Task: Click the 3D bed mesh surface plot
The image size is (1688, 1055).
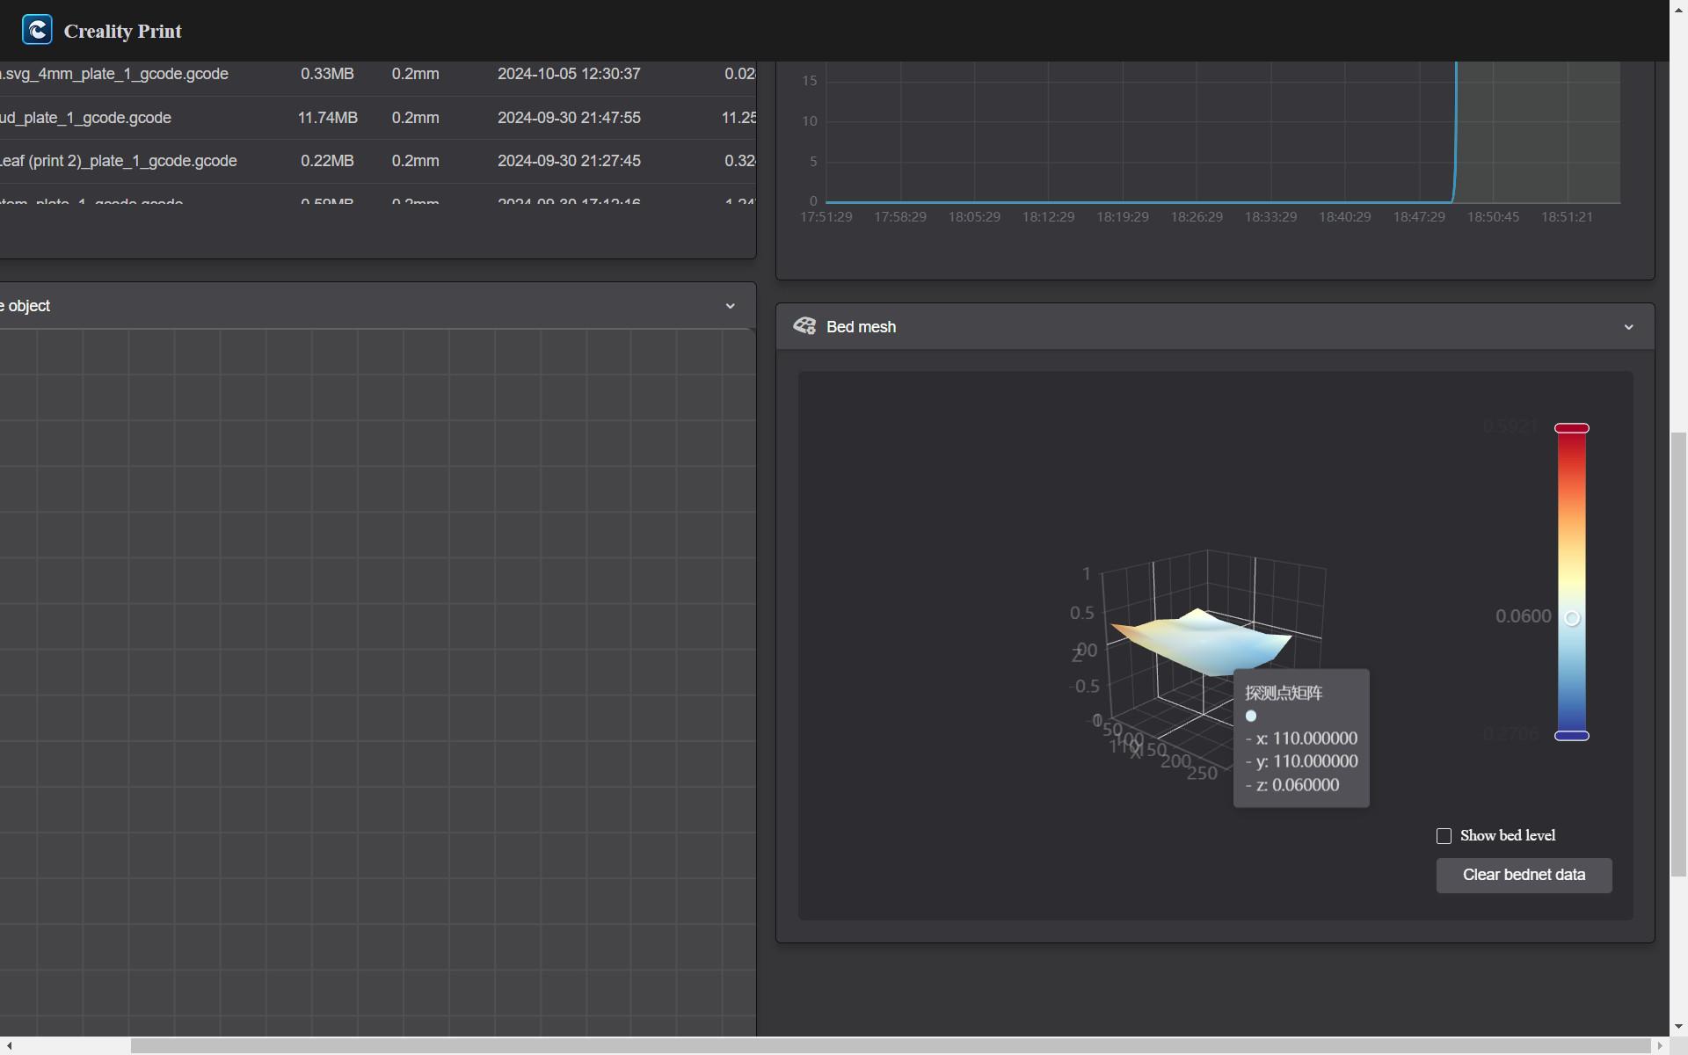Action: (x=1201, y=642)
